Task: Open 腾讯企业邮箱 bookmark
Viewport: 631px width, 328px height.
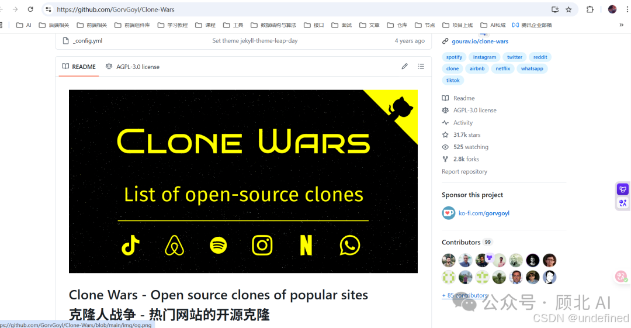Action: 532,25
